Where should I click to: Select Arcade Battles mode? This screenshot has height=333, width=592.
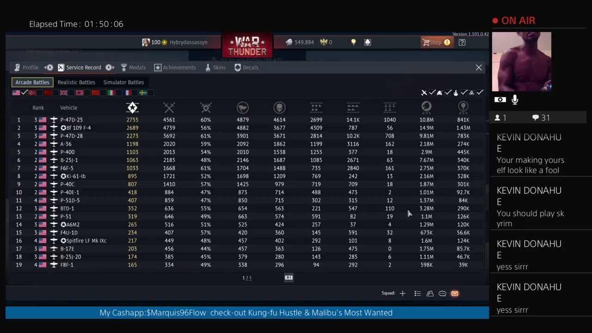[x=32, y=82]
